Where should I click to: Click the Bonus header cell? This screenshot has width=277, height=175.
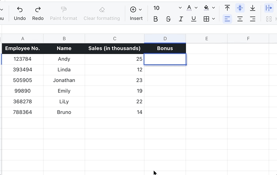click(x=165, y=48)
